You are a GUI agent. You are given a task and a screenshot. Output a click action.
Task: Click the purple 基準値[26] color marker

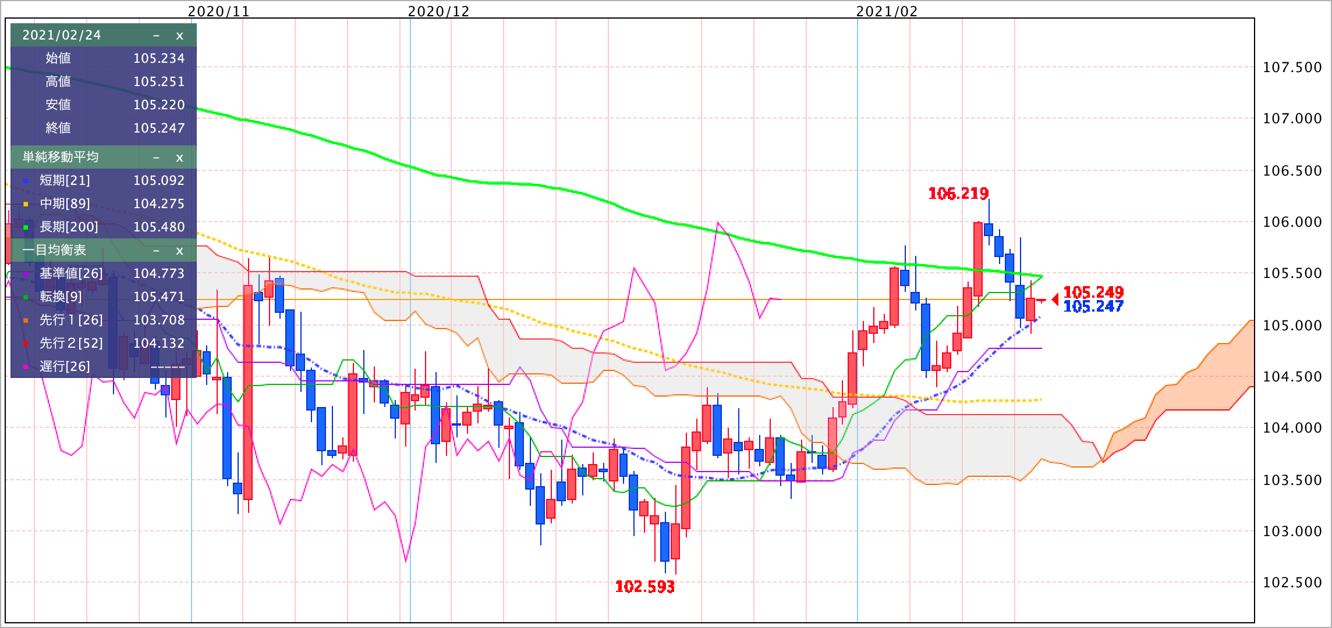(25, 274)
